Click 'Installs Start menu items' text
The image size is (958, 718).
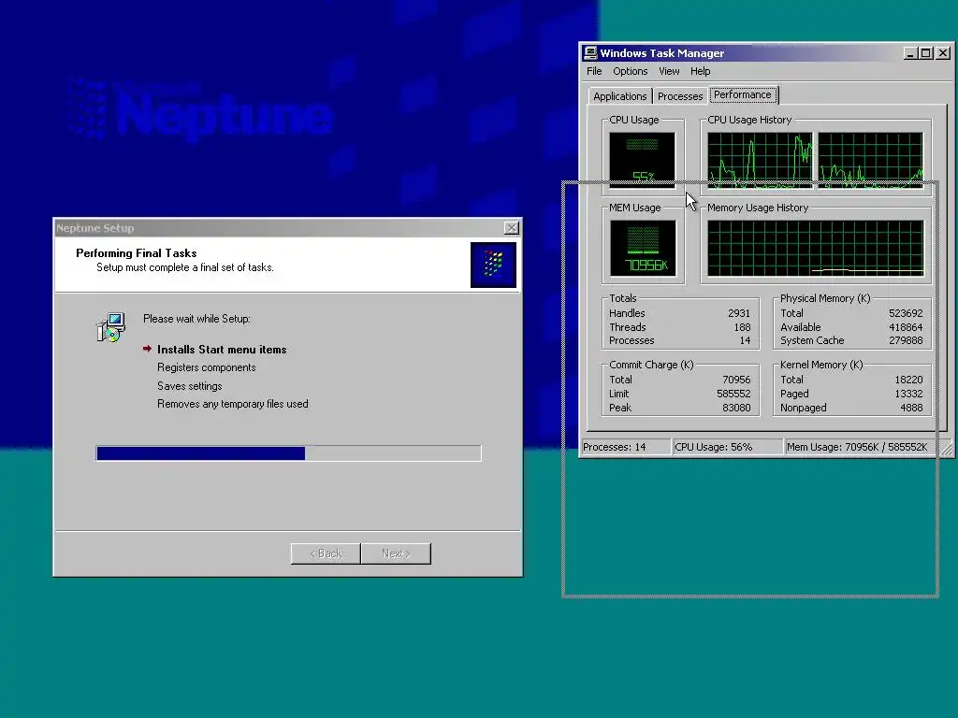222,350
